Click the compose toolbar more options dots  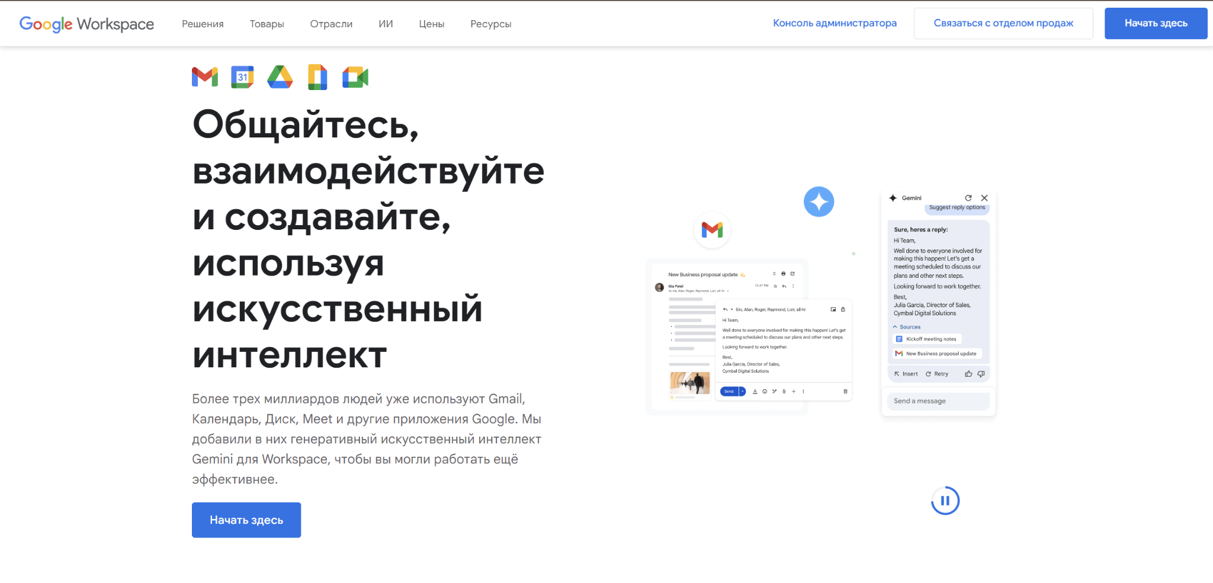[803, 392]
